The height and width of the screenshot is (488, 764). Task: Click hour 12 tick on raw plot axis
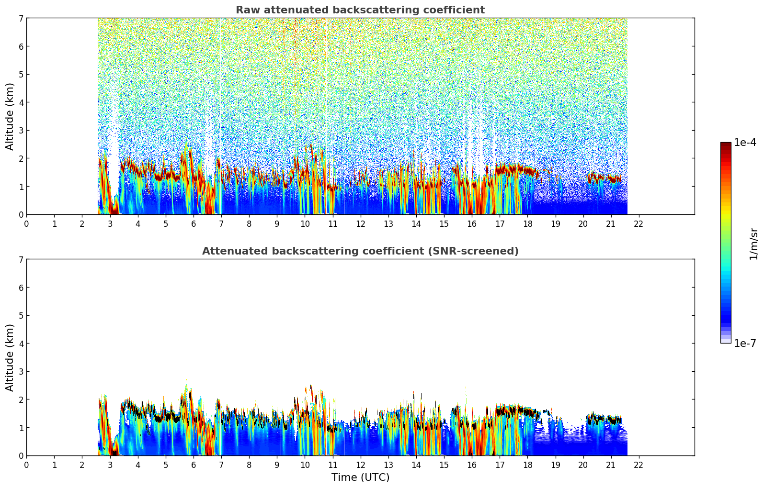[360, 223]
